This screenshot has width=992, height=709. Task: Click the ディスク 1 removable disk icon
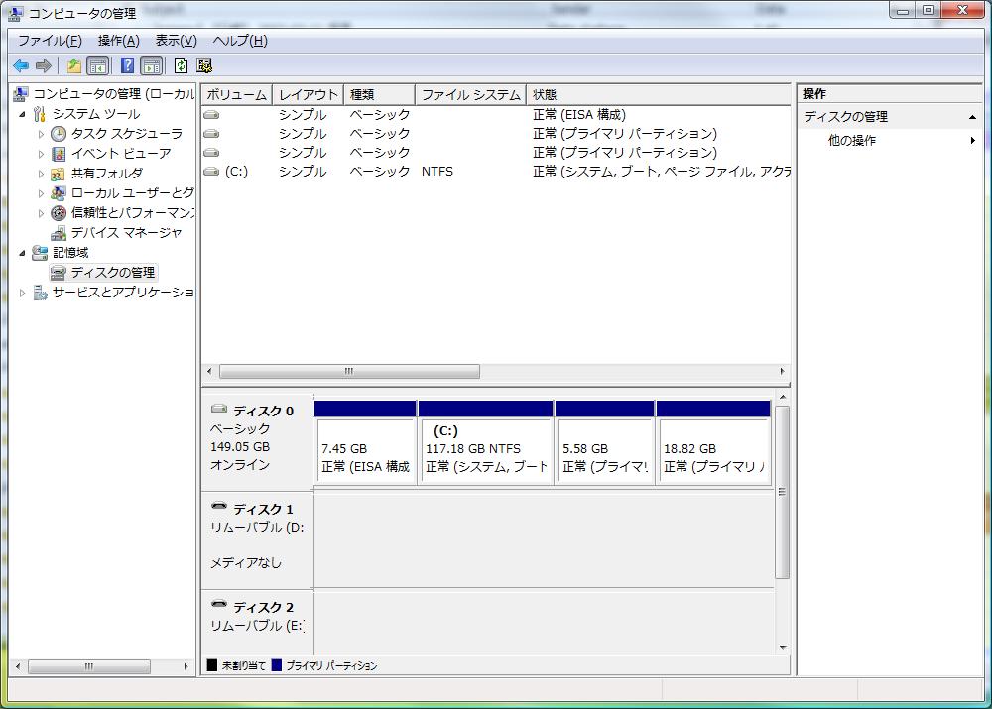point(219,508)
